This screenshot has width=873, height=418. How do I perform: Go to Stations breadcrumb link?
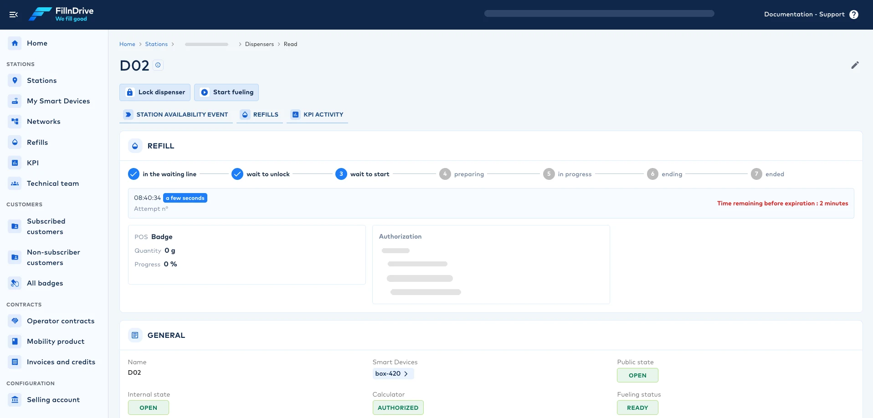[156, 44]
